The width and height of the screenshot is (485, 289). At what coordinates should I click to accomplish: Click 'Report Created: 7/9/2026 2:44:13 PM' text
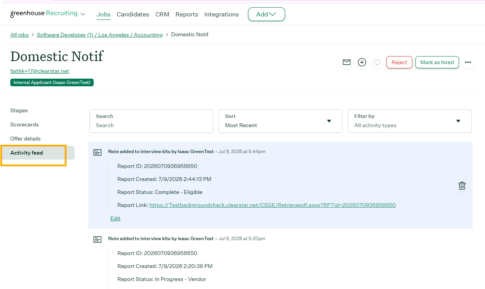[x=164, y=179]
